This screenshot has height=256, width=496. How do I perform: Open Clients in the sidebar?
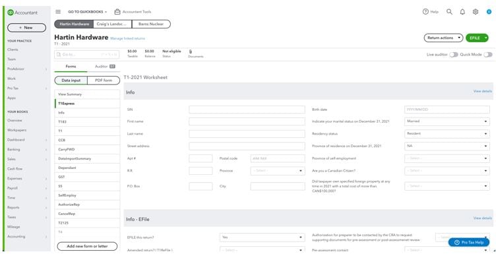pos(13,49)
